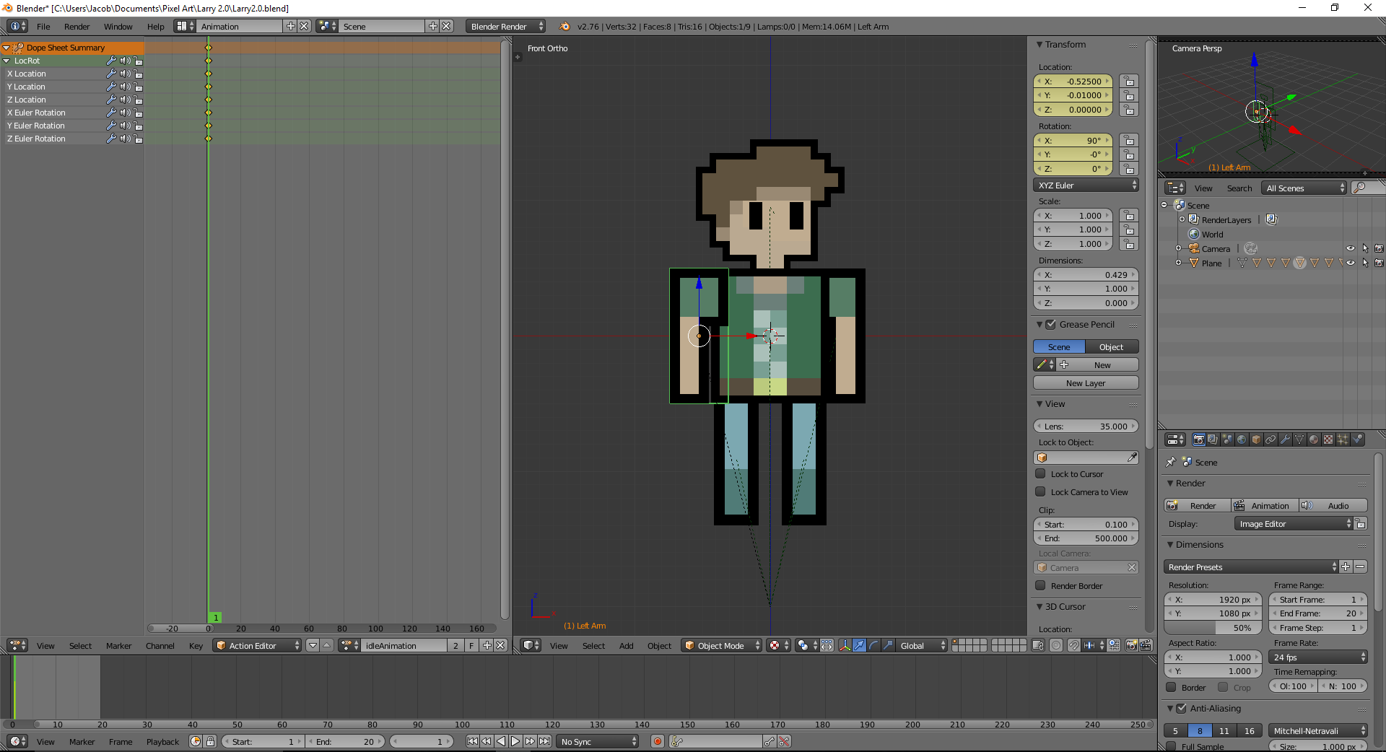Open the Material properties tab sphere icon

(x=1314, y=440)
